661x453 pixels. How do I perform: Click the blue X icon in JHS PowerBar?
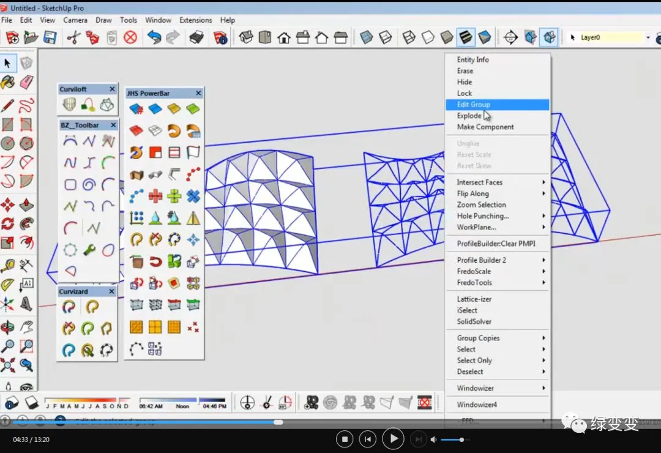(193, 196)
